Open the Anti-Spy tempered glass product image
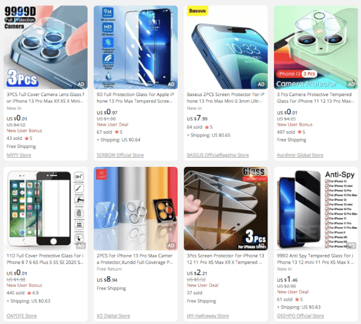Viewport: 361px width, 324px height. click(x=316, y=208)
